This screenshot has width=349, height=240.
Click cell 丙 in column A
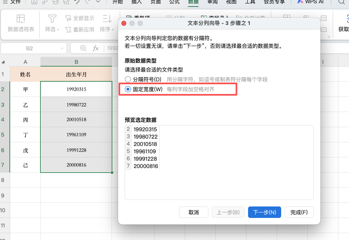pos(25,119)
